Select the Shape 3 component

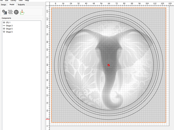tap(9, 26)
